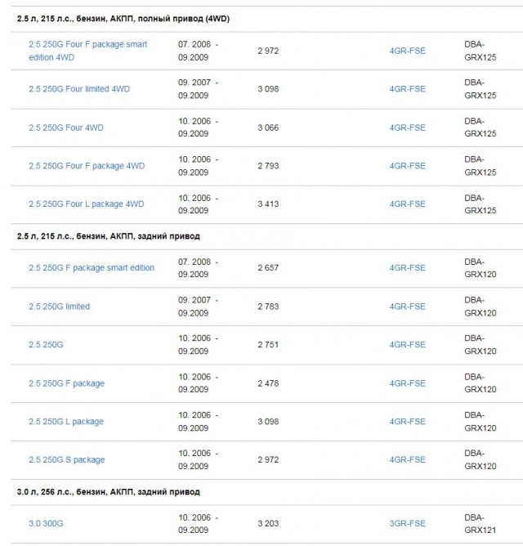The height and width of the screenshot is (546, 523).
Task: Open 2.5 250G Four F package smart edition 4WD link
Action: coord(87,51)
